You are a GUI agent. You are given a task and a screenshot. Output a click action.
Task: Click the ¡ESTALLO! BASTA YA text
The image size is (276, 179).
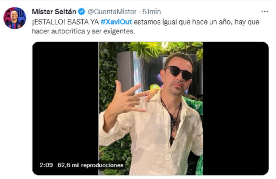coord(65,22)
